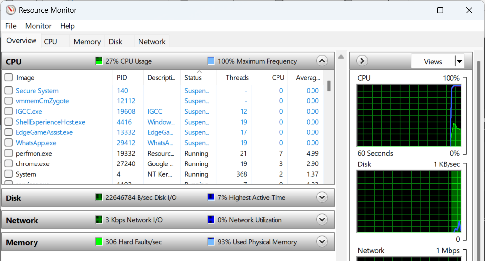The image size is (485, 261).
Task: Sort by the Image column header
Action: tap(64, 77)
